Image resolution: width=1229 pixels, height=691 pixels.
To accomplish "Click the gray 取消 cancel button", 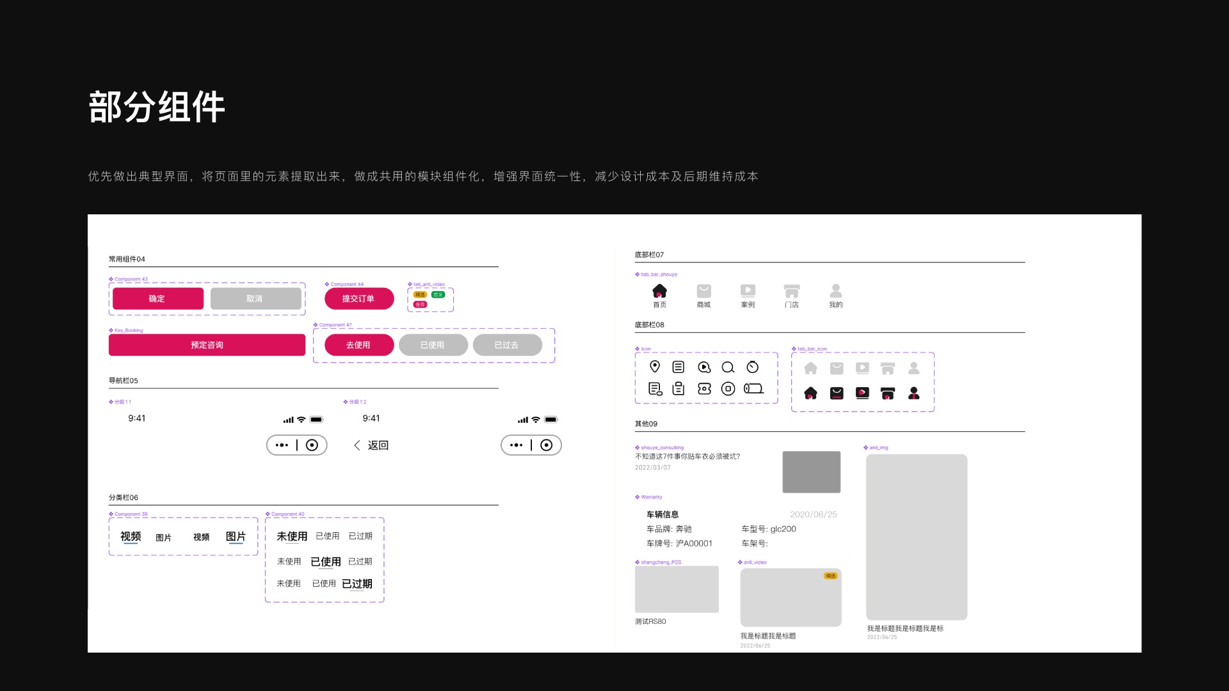I will (255, 299).
